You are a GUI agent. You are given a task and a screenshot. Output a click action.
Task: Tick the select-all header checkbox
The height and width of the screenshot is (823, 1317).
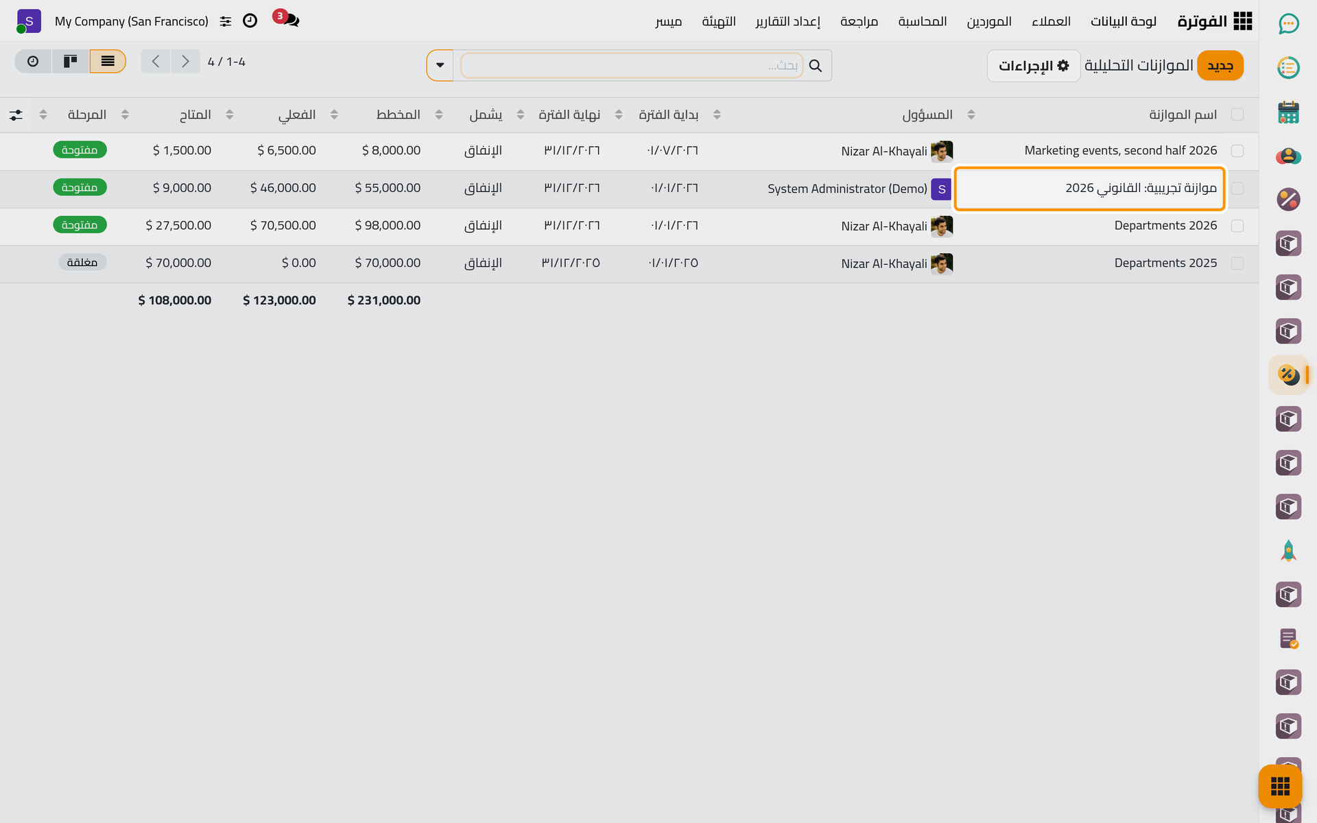(1237, 115)
